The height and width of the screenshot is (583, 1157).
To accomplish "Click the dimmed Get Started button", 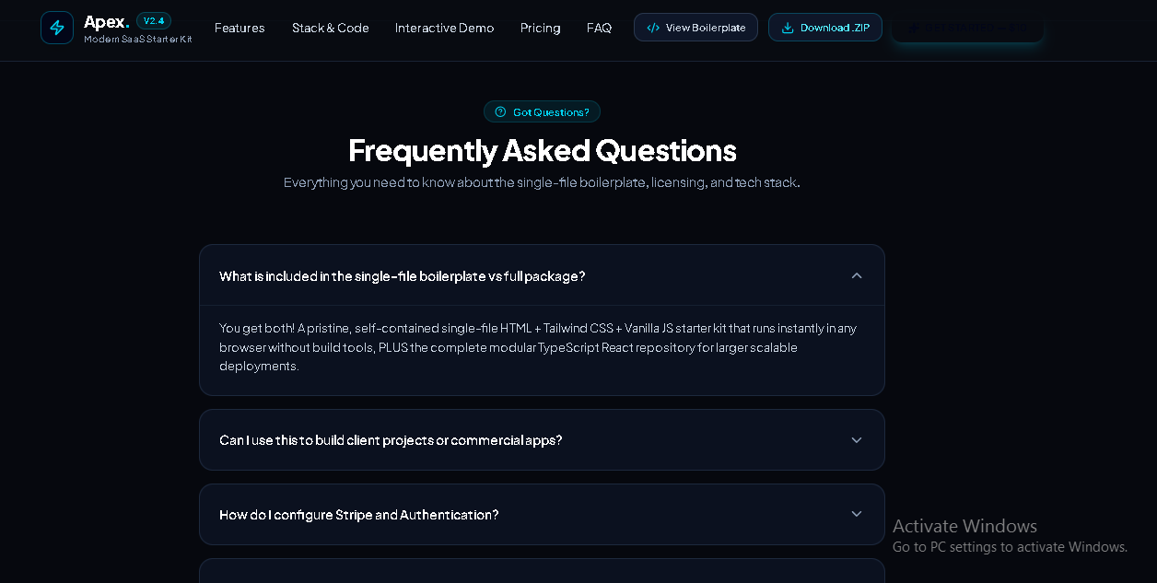I will pos(967,28).
